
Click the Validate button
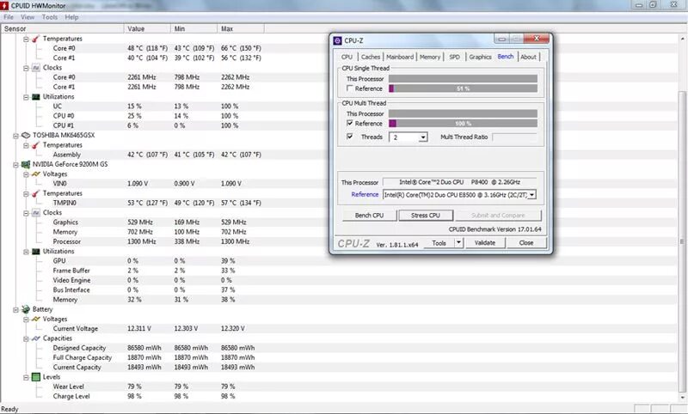pos(485,243)
